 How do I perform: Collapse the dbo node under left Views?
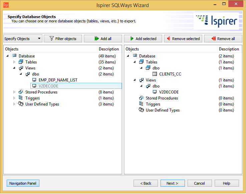(21, 74)
